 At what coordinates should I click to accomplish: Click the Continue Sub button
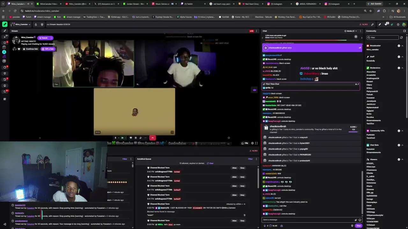click(x=30, y=49)
